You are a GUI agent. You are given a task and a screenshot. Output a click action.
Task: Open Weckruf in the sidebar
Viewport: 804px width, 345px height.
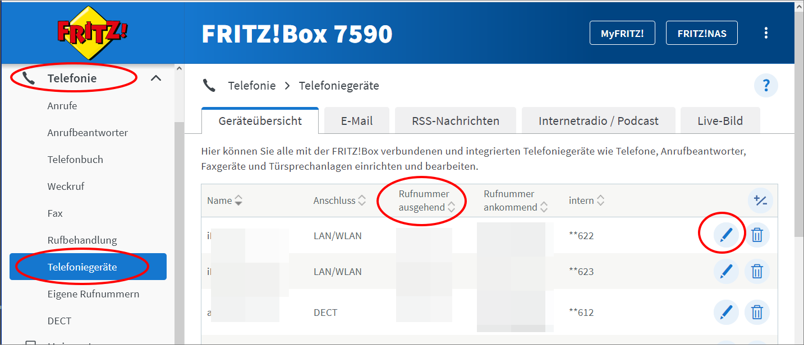(66, 187)
